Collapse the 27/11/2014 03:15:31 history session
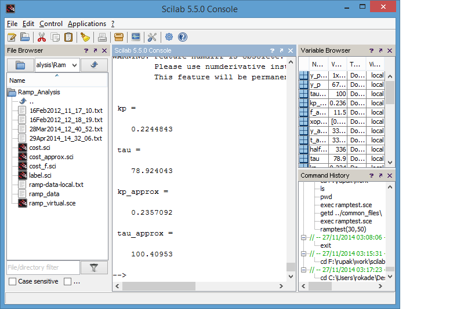 pyautogui.click(x=303, y=253)
